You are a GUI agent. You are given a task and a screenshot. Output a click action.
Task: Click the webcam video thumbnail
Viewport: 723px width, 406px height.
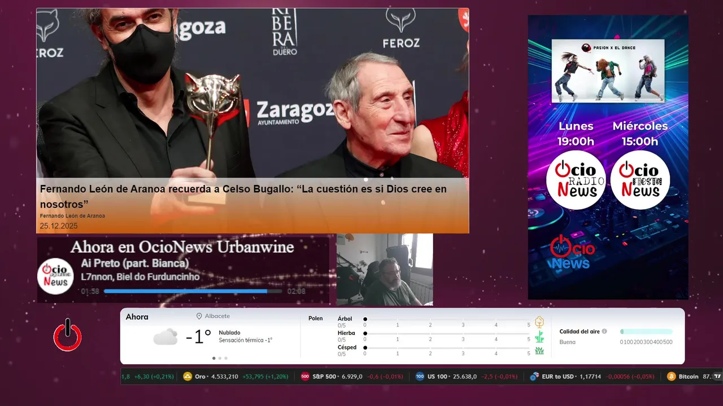(385, 270)
